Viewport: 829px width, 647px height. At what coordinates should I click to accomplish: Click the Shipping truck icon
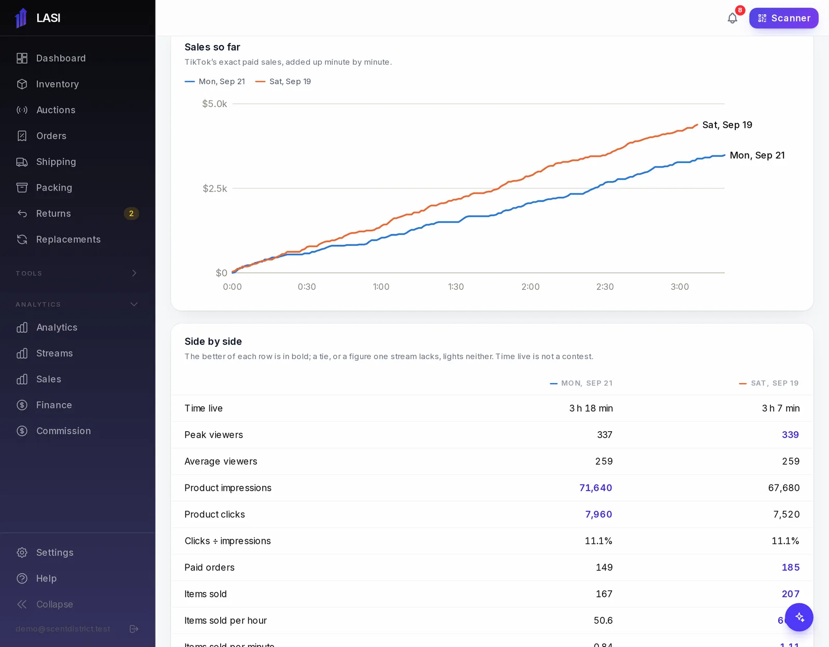(x=22, y=162)
